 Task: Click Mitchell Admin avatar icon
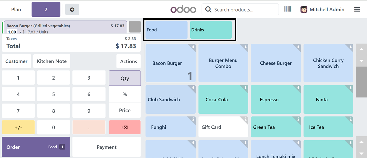(x=304, y=10)
